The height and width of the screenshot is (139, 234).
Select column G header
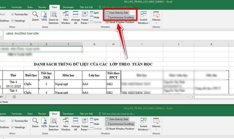coord(94,44)
